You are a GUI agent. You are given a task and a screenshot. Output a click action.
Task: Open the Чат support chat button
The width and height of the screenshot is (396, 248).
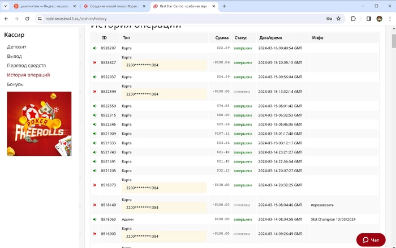click(371, 240)
